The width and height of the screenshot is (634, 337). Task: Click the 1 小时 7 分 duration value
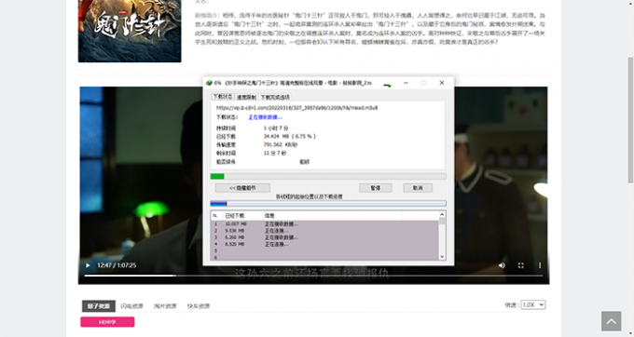[276, 128]
